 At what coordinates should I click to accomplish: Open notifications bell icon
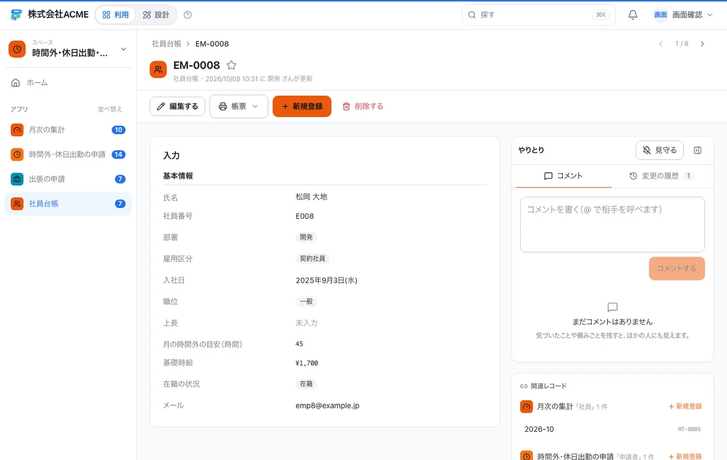633,15
